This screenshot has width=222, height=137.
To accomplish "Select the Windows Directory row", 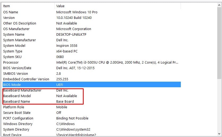I will [92, 124].
